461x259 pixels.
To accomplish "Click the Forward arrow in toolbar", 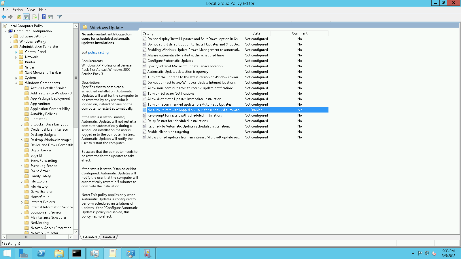I will 10,17.
